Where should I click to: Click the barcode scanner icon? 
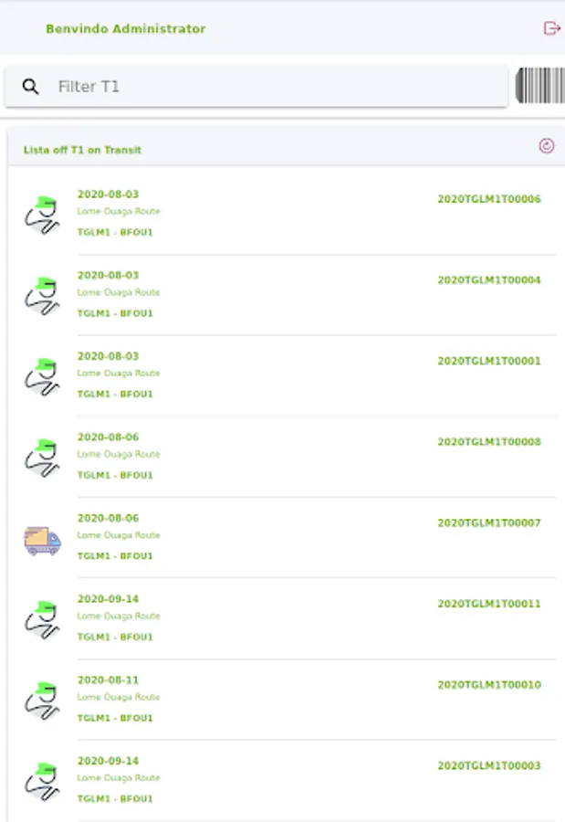(x=539, y=86)
